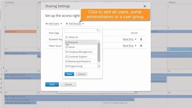192x108 pixels.
Task: Open the Add Users dropdown
Action: click(x=54, y=24)
